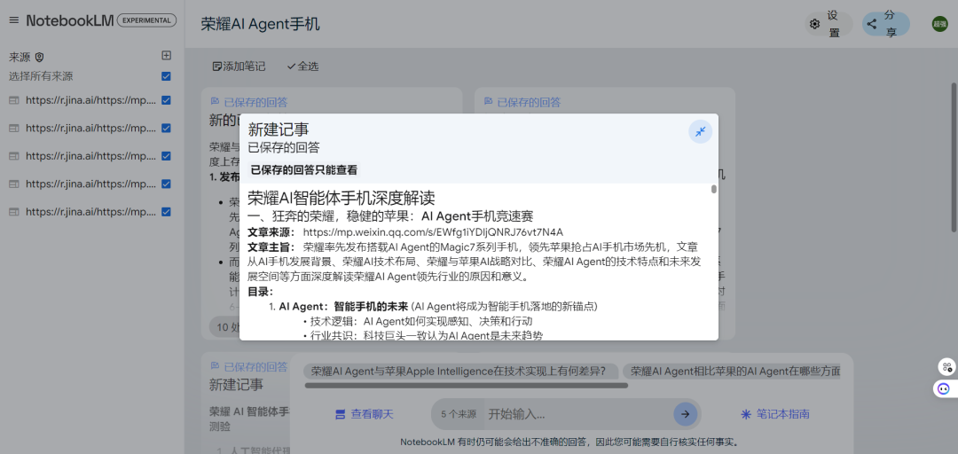Click 全选 to select all notes
Image resolution: width=958 pixels, height=454 pixels.
[302, 67]
